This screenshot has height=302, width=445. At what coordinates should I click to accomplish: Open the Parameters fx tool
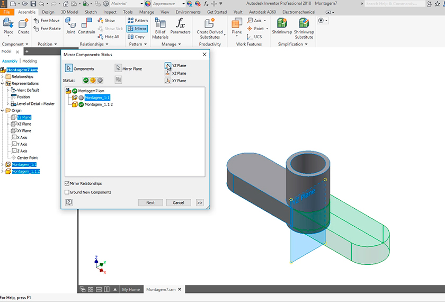(x=180, y=24)
